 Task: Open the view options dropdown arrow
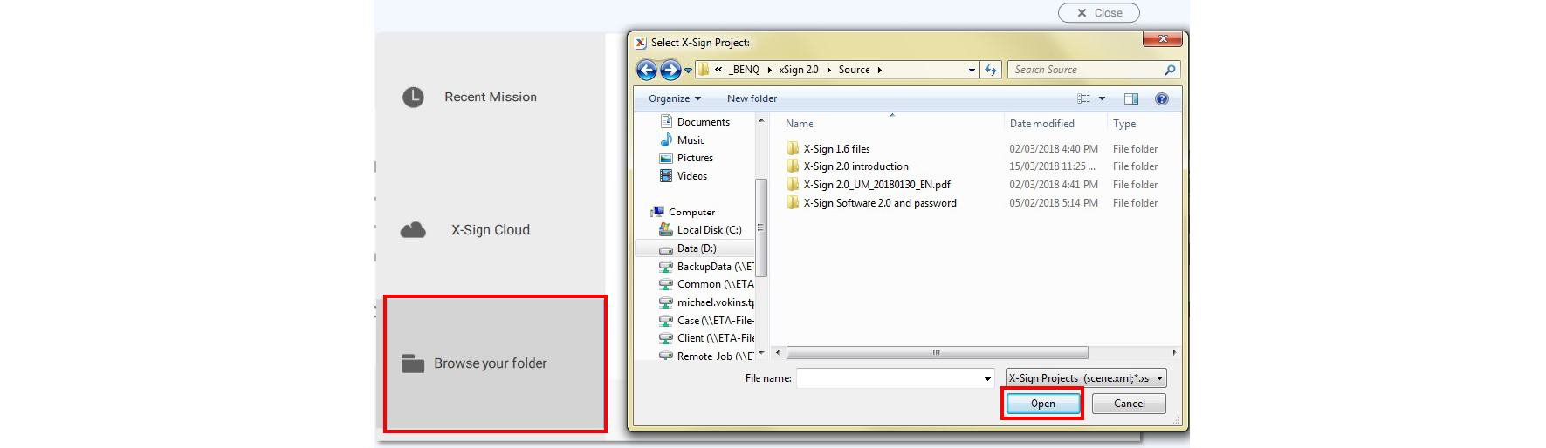coord(1102,98)
